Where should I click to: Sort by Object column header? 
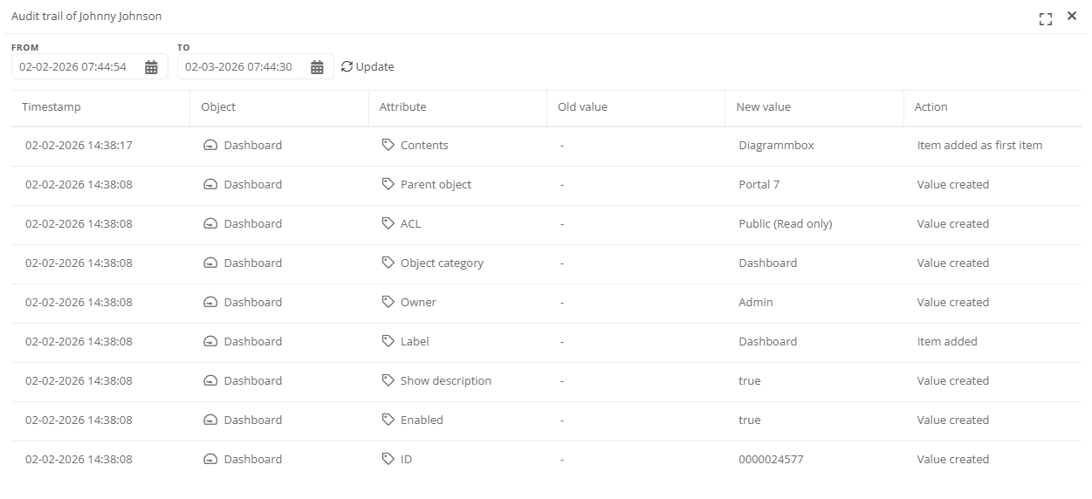pyautogui.click(x=218, y=106)
